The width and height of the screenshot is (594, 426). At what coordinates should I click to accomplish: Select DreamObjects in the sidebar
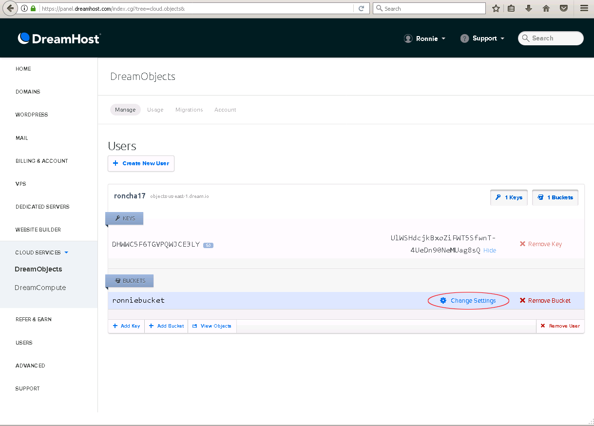38,269
